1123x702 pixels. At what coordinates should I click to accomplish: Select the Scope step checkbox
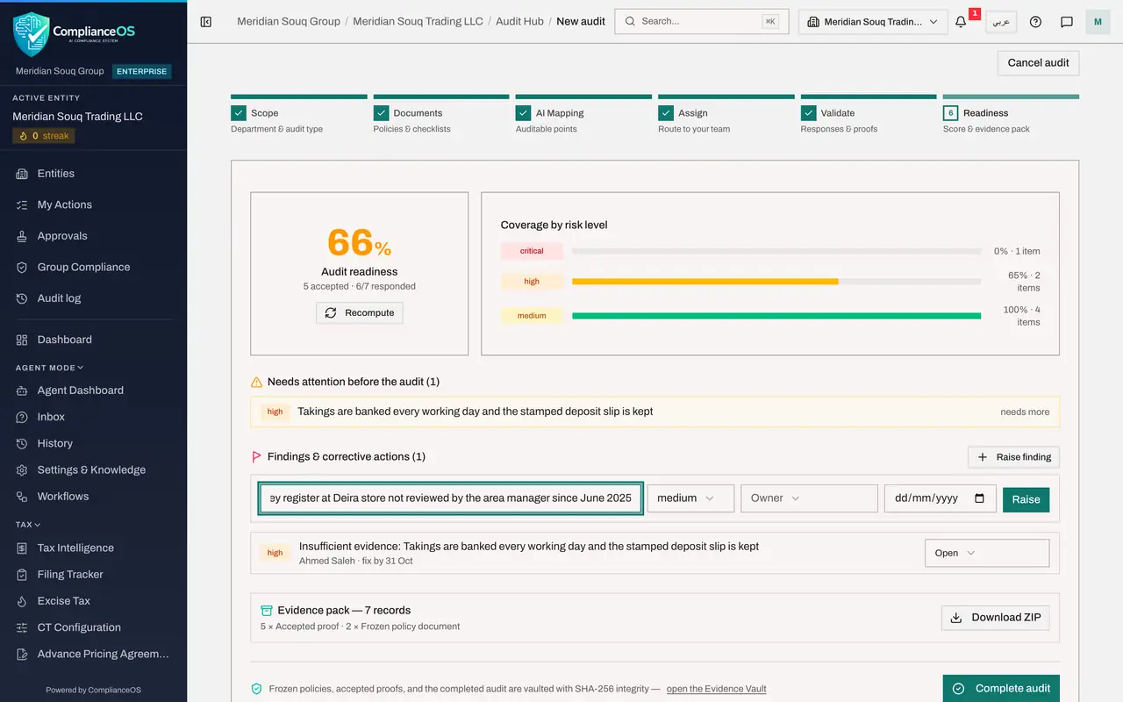pyautogui.click(x=239, y=113)
